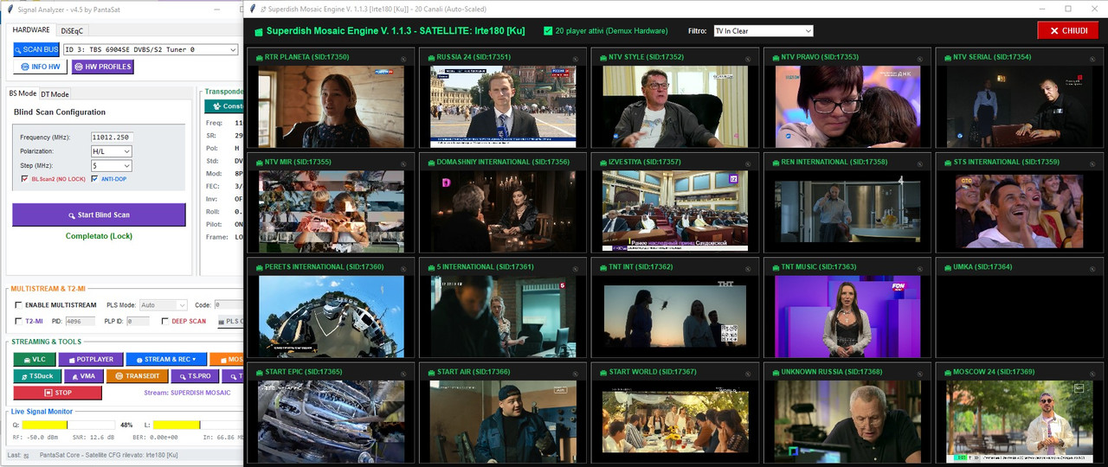Click the round icon in STS INTERNATIONAL tile header
The height and width of the screenshot is (467, 1108).
1092,163
